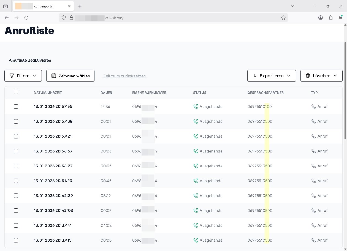The width and height of the screenshot is (347, 251).
Task: Bookmark this page with the star icon
Action: pyautogui.click(x=283, y=18)
